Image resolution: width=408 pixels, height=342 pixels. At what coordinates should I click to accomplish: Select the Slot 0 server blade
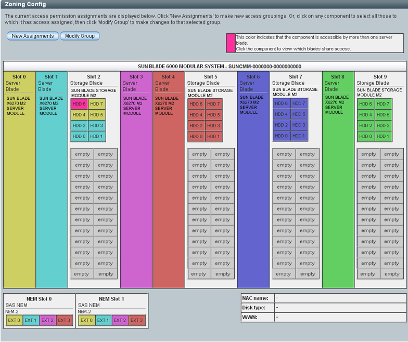tap(20, 180)
